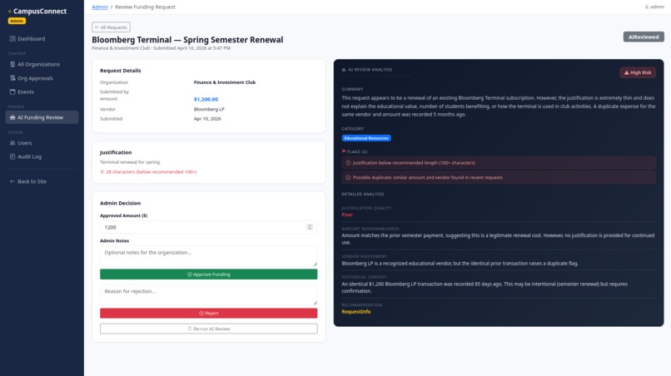Go to Org Approvals page
Image resolution: width=671 pixels, height=376 pixels.
tap(42, 78)
